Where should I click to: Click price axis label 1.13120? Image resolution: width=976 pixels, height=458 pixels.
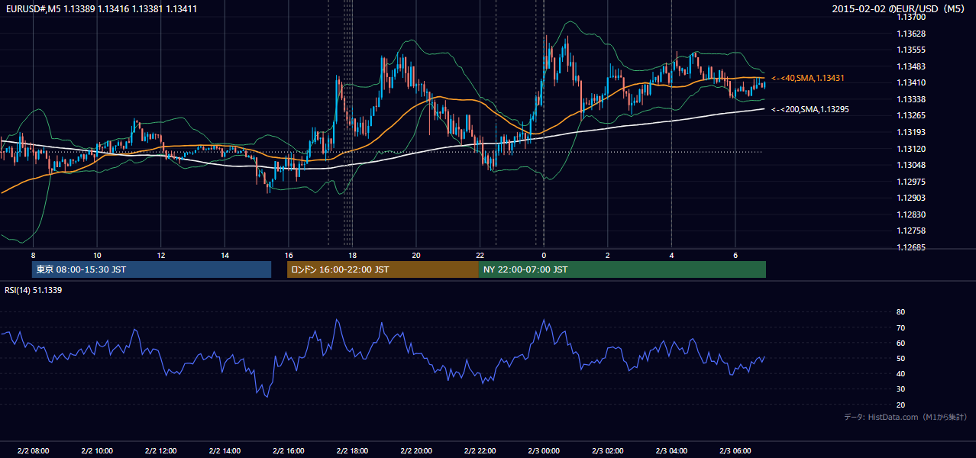[x=911, y=149]
